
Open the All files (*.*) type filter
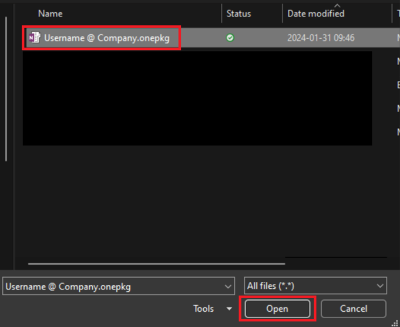click(x=308, y=286)
